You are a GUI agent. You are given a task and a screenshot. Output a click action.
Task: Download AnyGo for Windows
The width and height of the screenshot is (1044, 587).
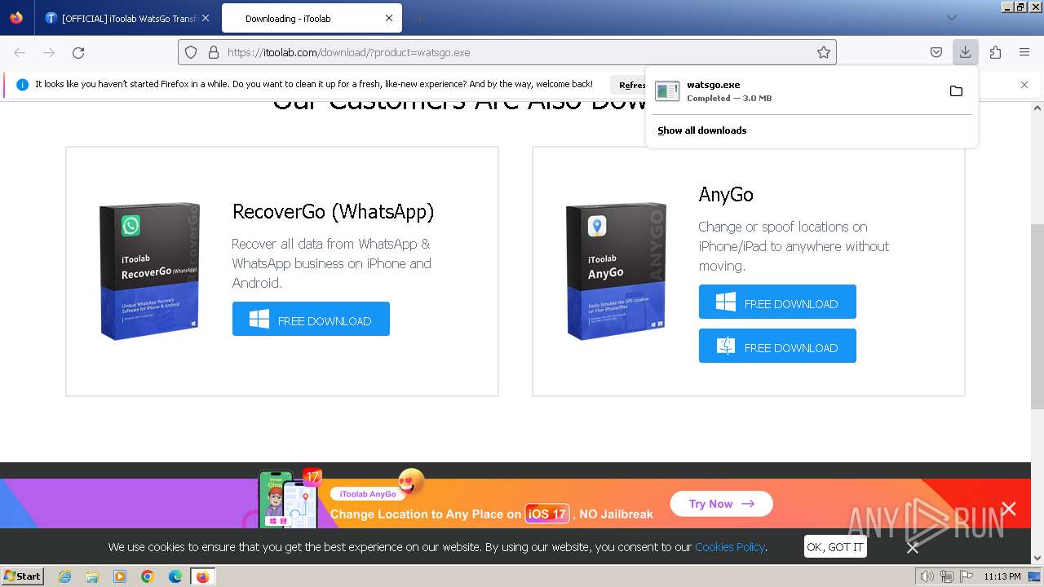click(777, 302)
